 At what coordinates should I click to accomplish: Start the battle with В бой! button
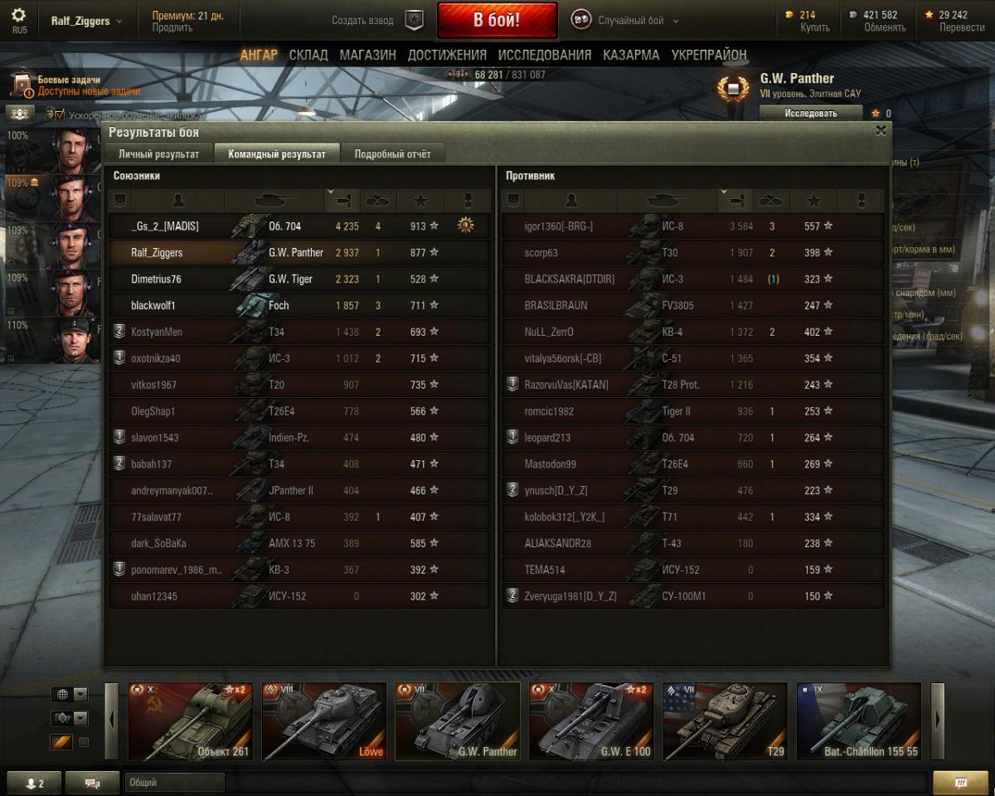[x=497, y=21]
